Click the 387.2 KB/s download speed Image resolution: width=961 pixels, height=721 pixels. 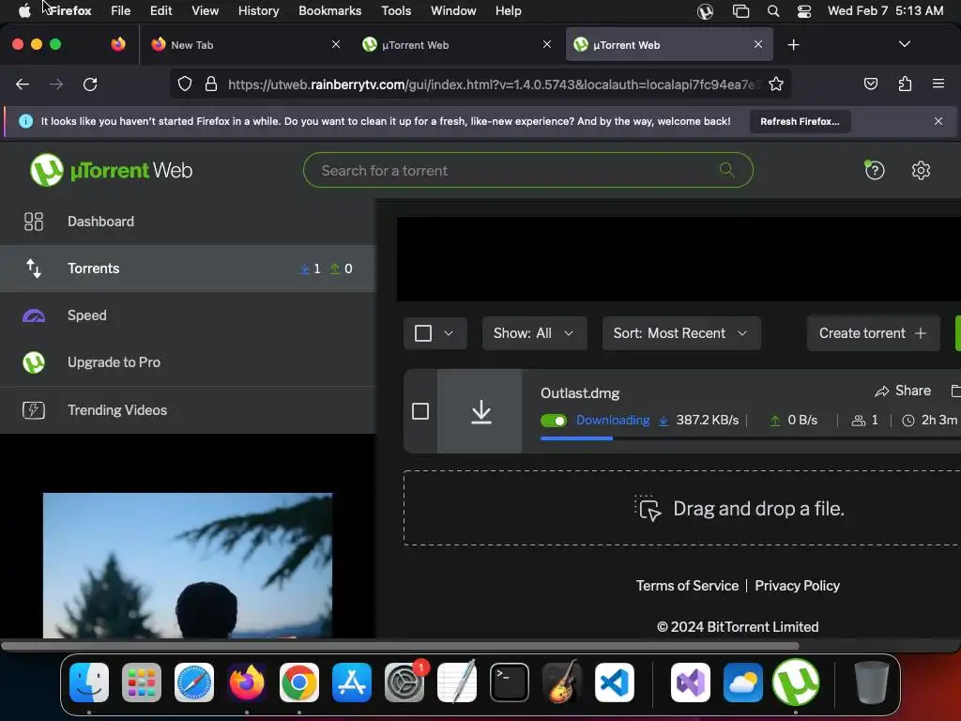[707, 420]
